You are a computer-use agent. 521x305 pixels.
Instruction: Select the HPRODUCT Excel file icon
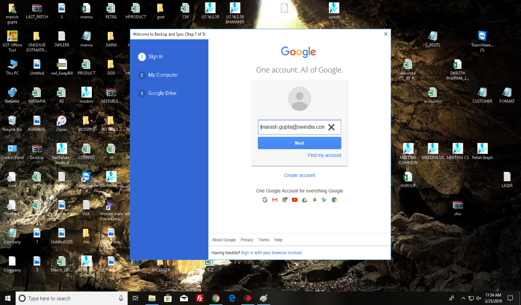coord(136,11)
